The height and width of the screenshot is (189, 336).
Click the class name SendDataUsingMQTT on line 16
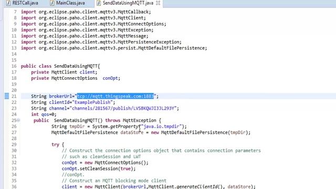pyautogui.click(x=76, y=66)
